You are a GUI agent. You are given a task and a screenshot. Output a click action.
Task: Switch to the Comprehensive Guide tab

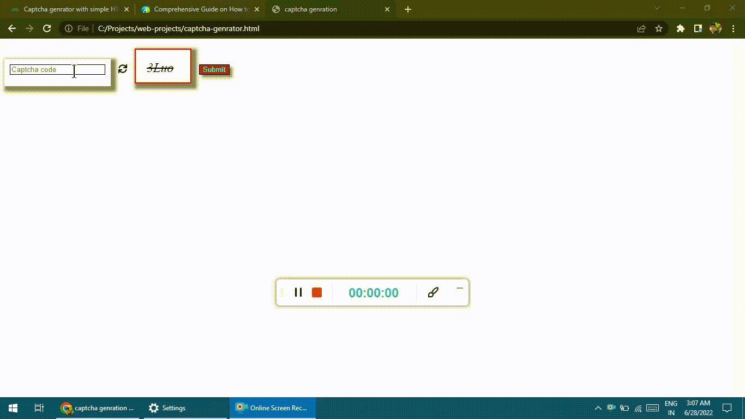click(x=196, y=9)
